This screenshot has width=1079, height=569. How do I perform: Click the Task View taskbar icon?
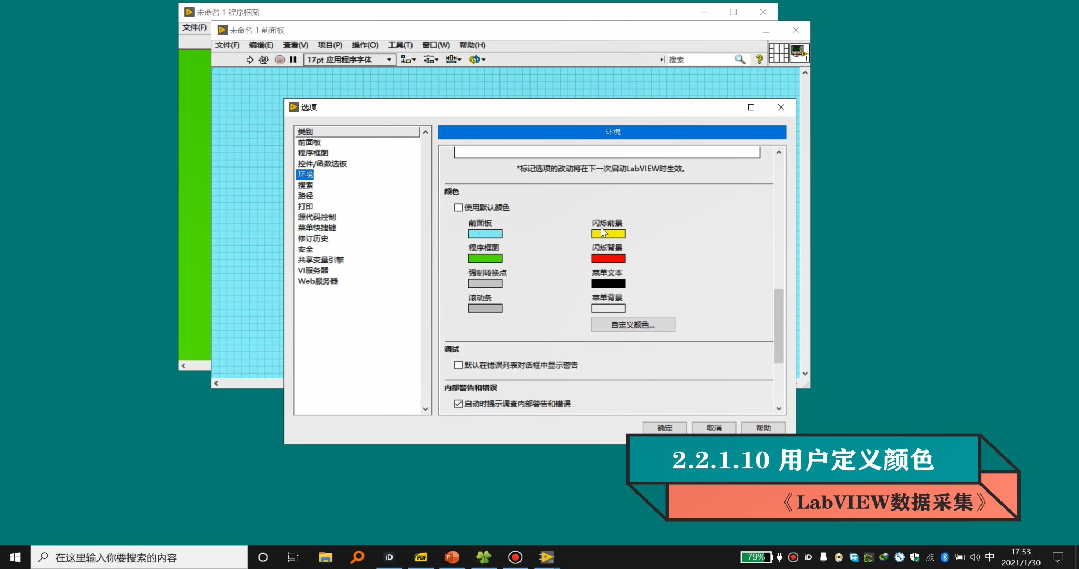point(293,557)
